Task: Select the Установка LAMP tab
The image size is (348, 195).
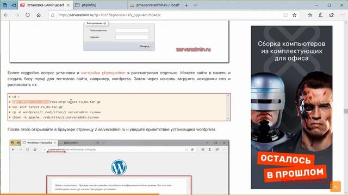Action: (45, 5)
